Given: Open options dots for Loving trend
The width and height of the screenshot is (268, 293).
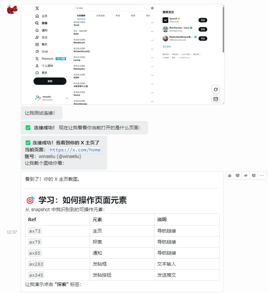Looking at the screenshot, I should pos(152,58).
